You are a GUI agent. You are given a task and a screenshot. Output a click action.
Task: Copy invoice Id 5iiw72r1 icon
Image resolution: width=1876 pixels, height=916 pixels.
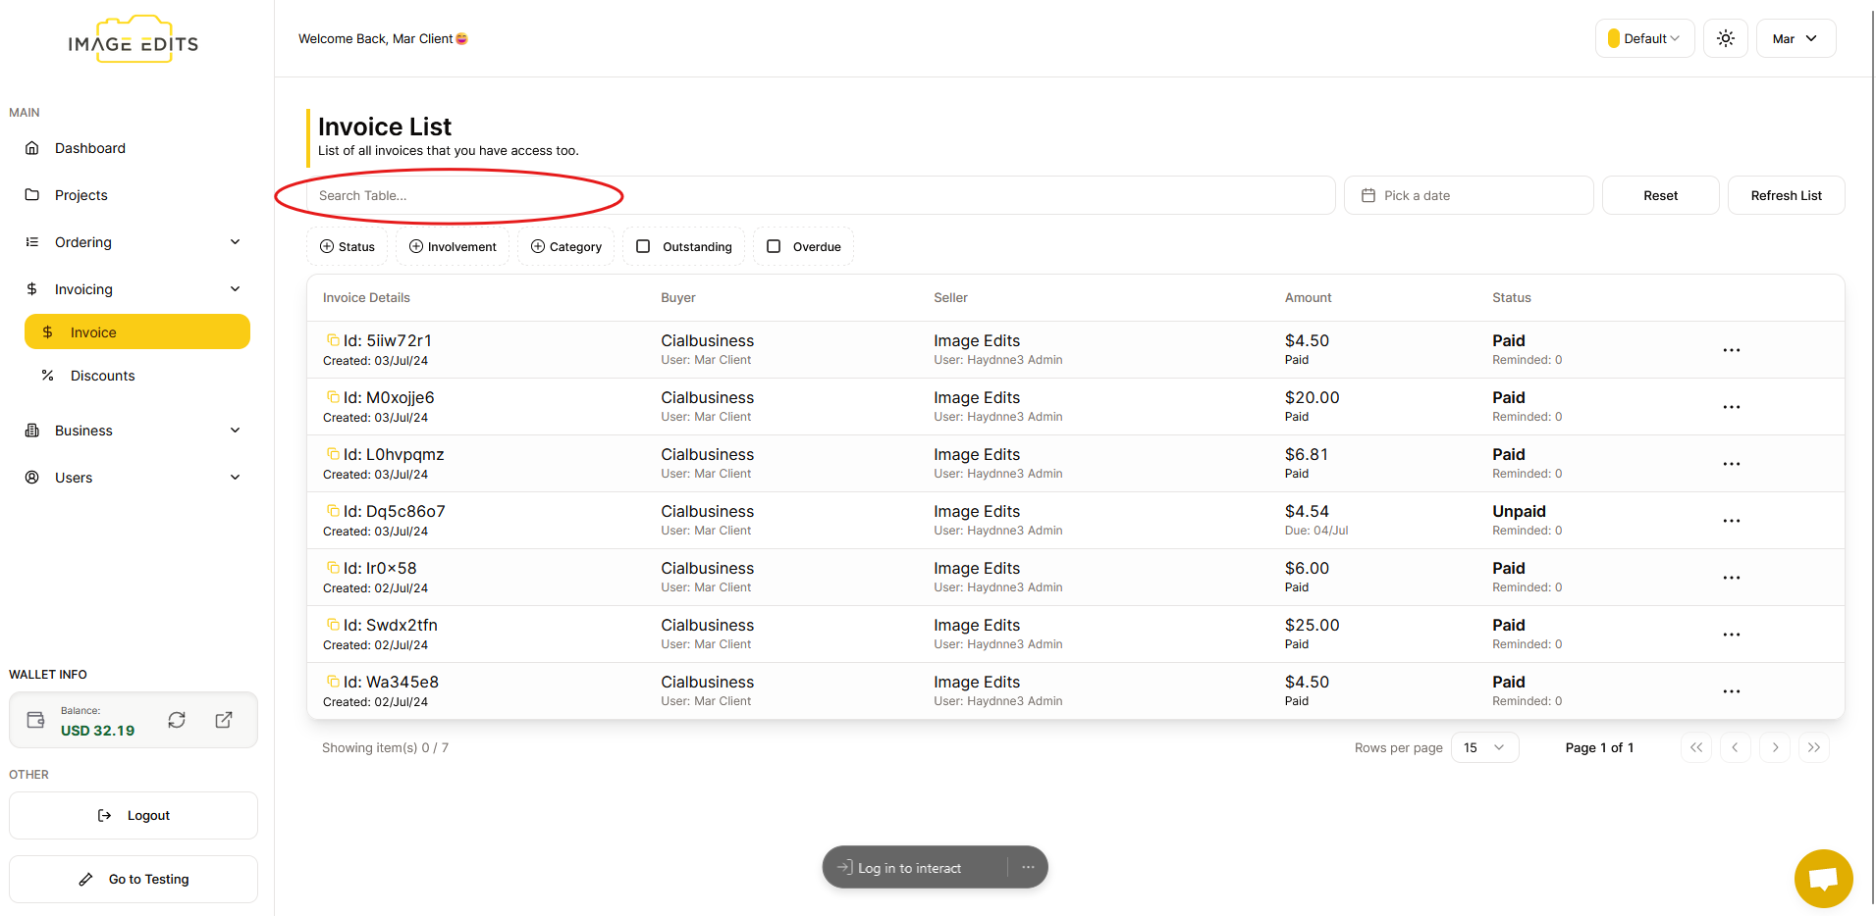tap(333, 340)
